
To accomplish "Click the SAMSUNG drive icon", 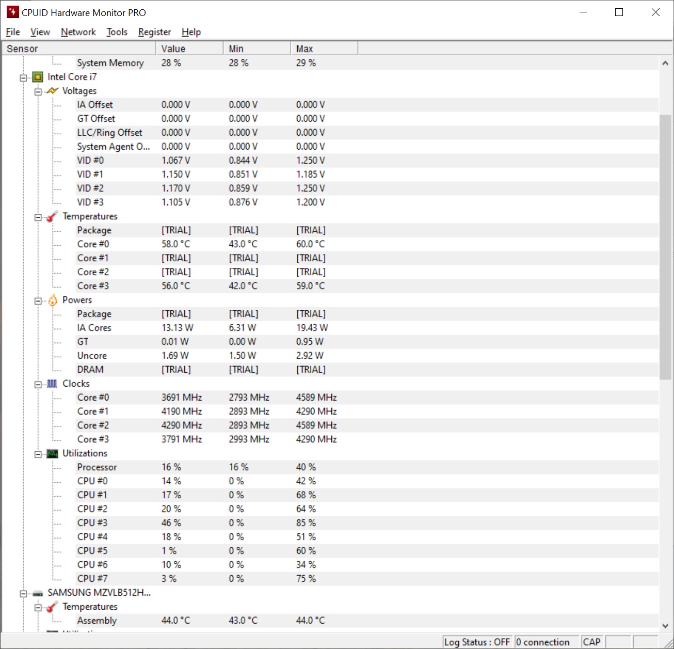I will click(x=38, y=593).
